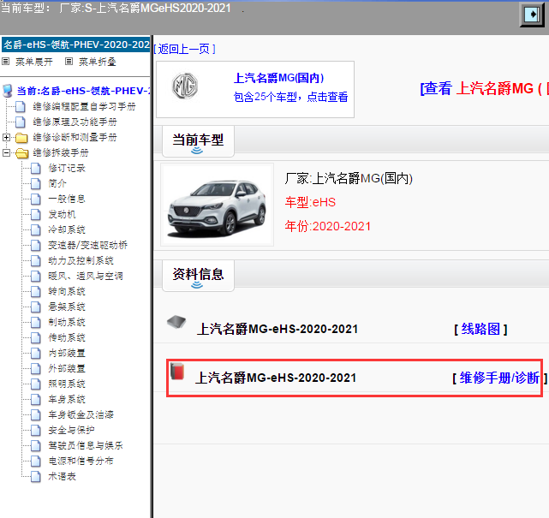Click document icon next to 发动机
Screen dimensions: 549x518
(35, 215)
